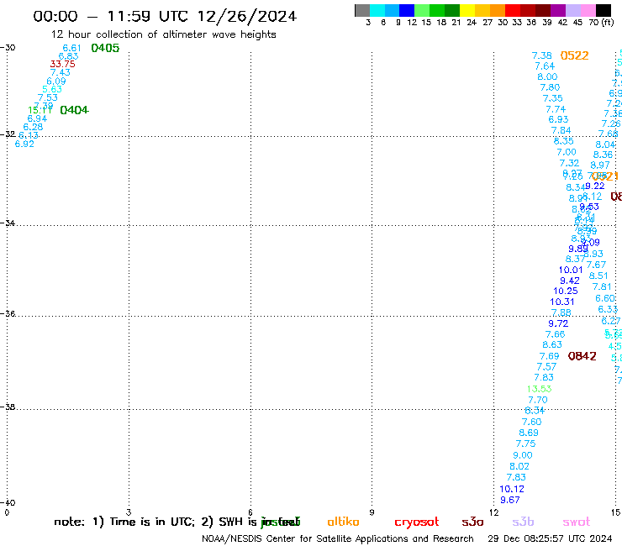Click the wave height value '6.61'

tap(71, 48)
